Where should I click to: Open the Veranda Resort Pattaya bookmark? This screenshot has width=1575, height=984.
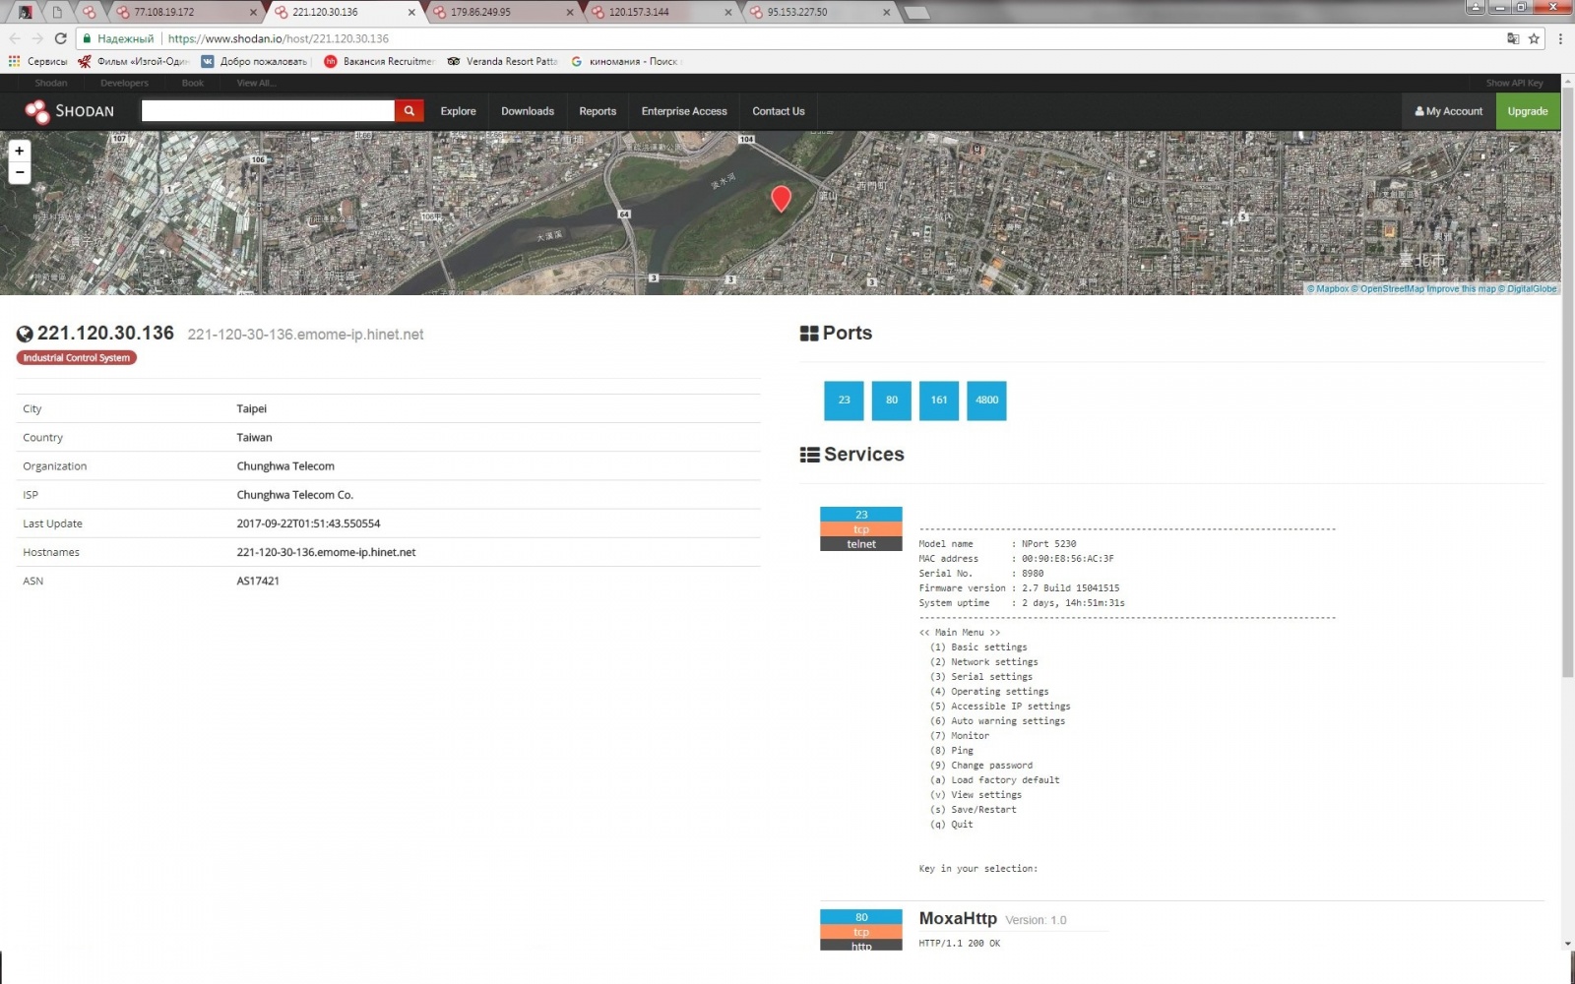[502, 61]
